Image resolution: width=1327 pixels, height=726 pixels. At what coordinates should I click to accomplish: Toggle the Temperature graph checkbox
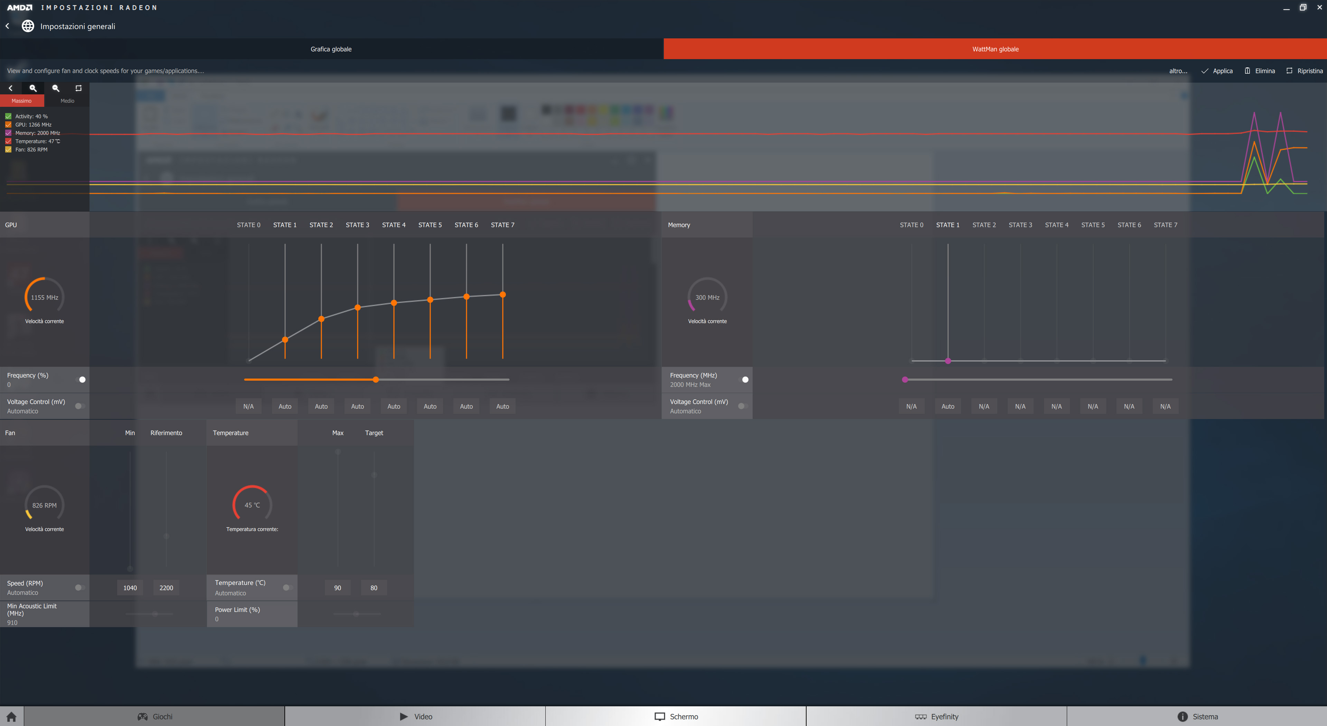pyautogui.click(x=8, y=141)
